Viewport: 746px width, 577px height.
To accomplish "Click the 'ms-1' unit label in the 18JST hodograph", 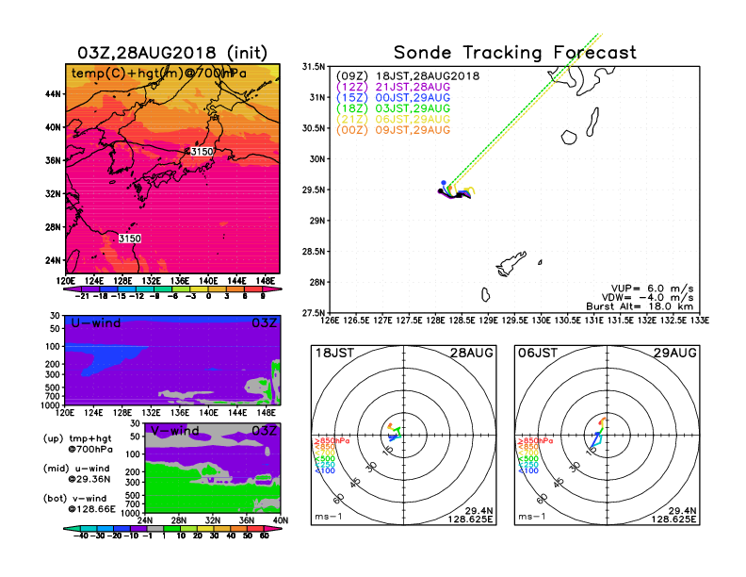I will pos(328,517).
